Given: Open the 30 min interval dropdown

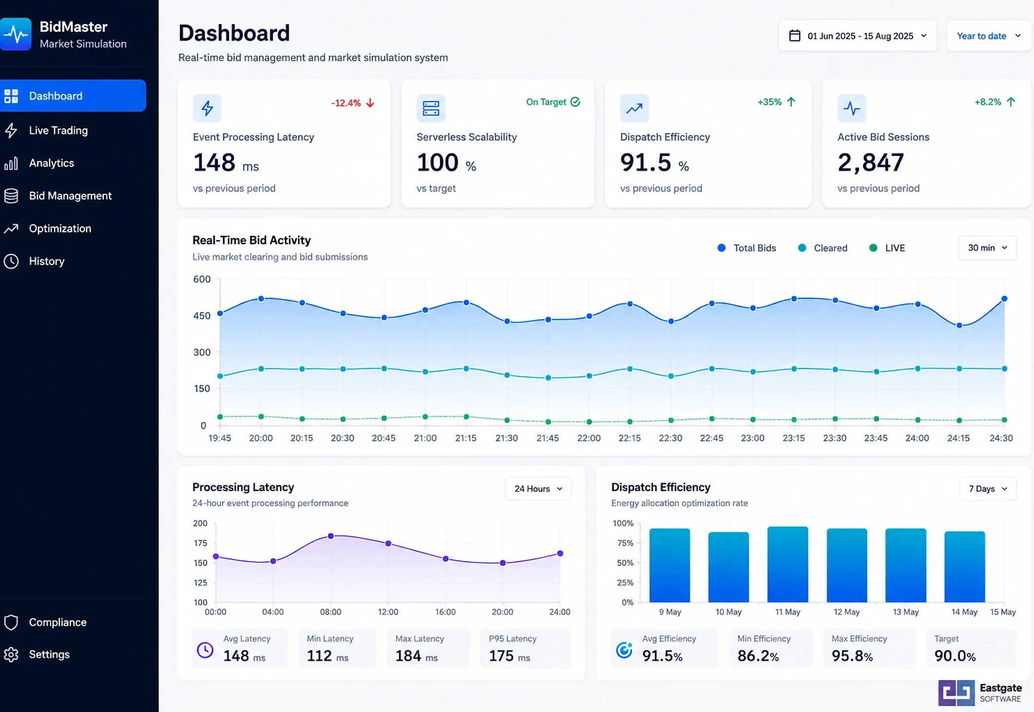Looking at the screenshot, I should [x=987, y=248].
